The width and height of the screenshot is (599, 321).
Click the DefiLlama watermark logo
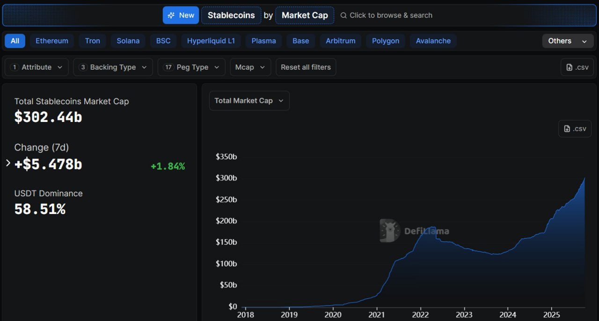389,230
